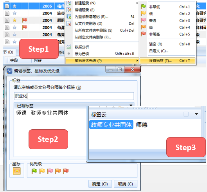Set orange priority flag in dialog
The height and width of the screenshot is (192, 207).
(58, 171)
